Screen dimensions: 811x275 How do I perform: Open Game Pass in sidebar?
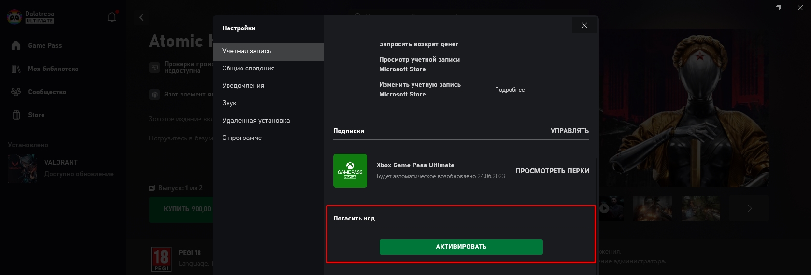(x=45, y=45)
